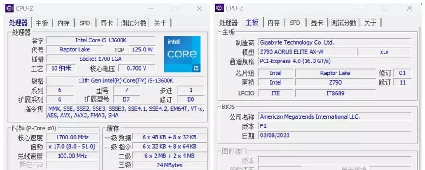Click the BIOS version field F1

pos(335,126)
